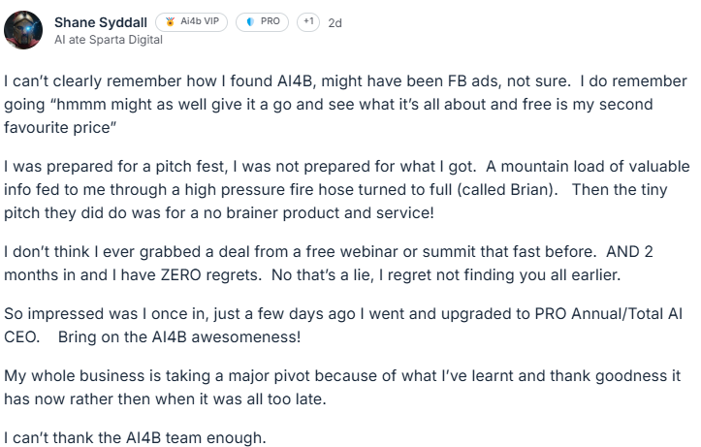Viewport: 701px width, 447px height.
Task: Open the 2d post timestamp
Action: [335, 23]
